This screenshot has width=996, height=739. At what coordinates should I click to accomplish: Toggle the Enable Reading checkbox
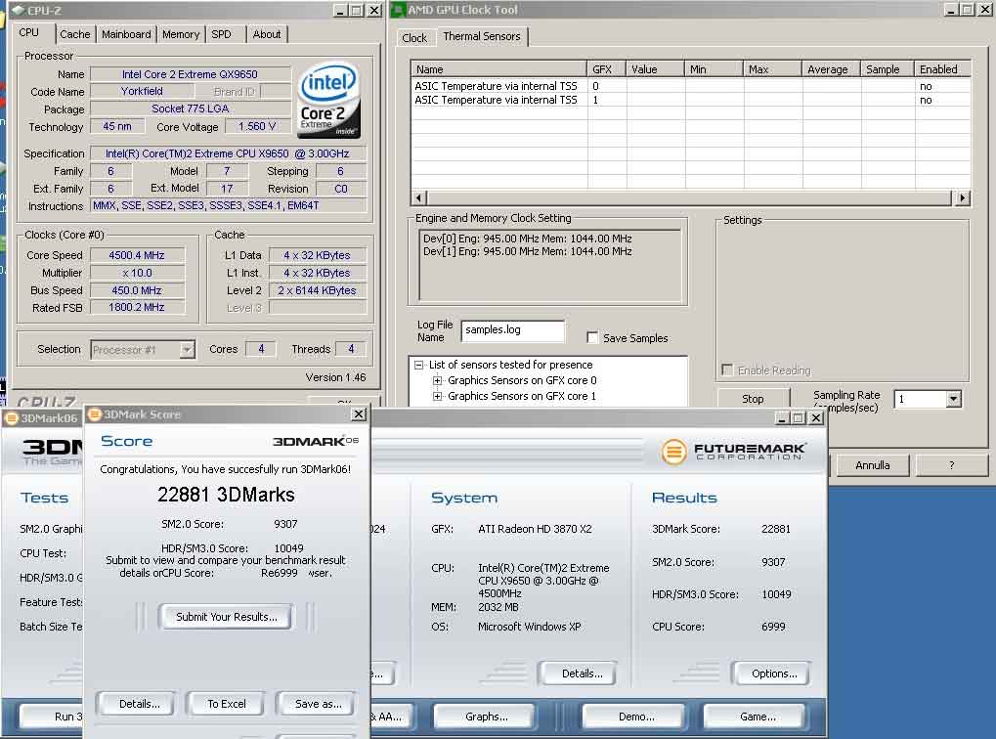727,369
